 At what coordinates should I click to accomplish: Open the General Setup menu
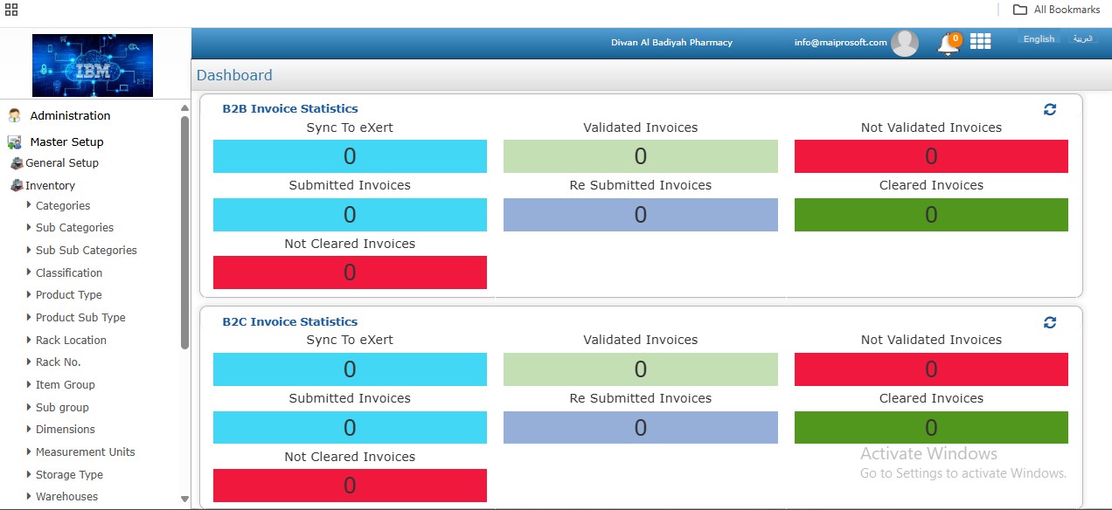[61, 163]
